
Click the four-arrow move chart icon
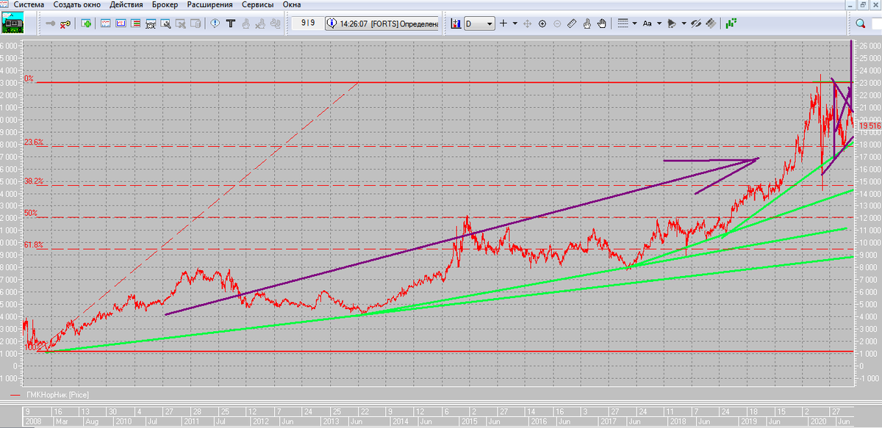coord(527,23)
